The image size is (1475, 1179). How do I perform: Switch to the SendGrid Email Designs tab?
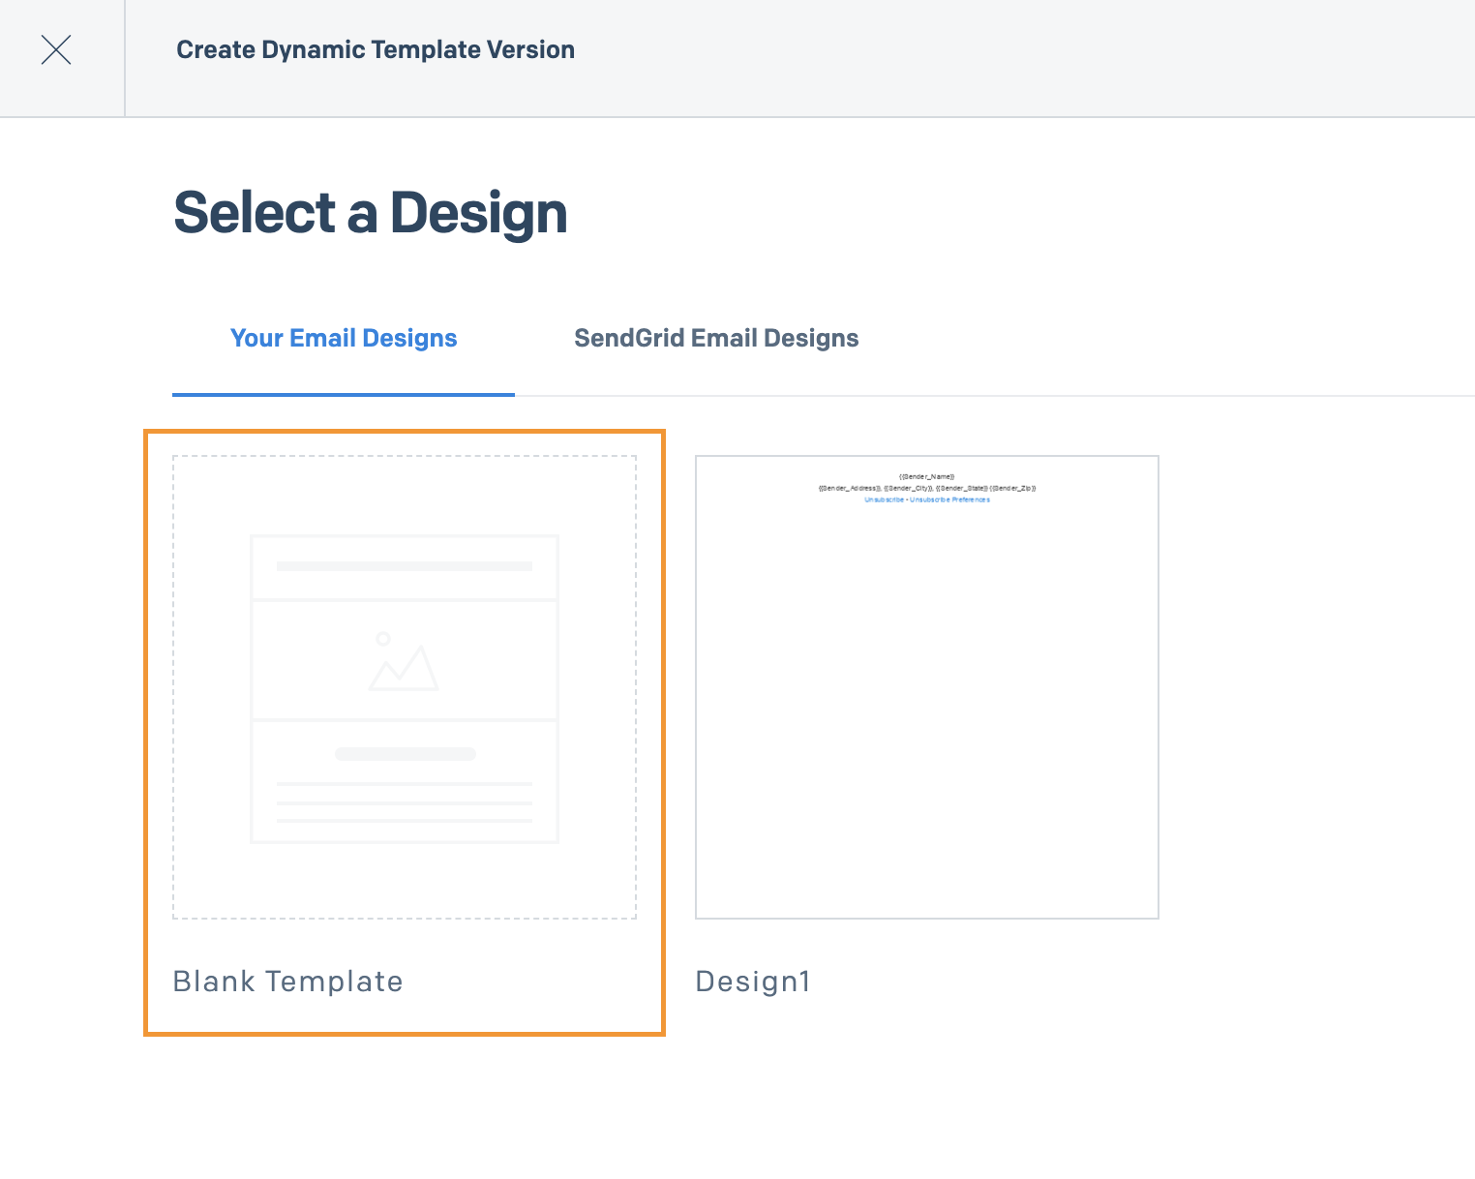(716, 338)
